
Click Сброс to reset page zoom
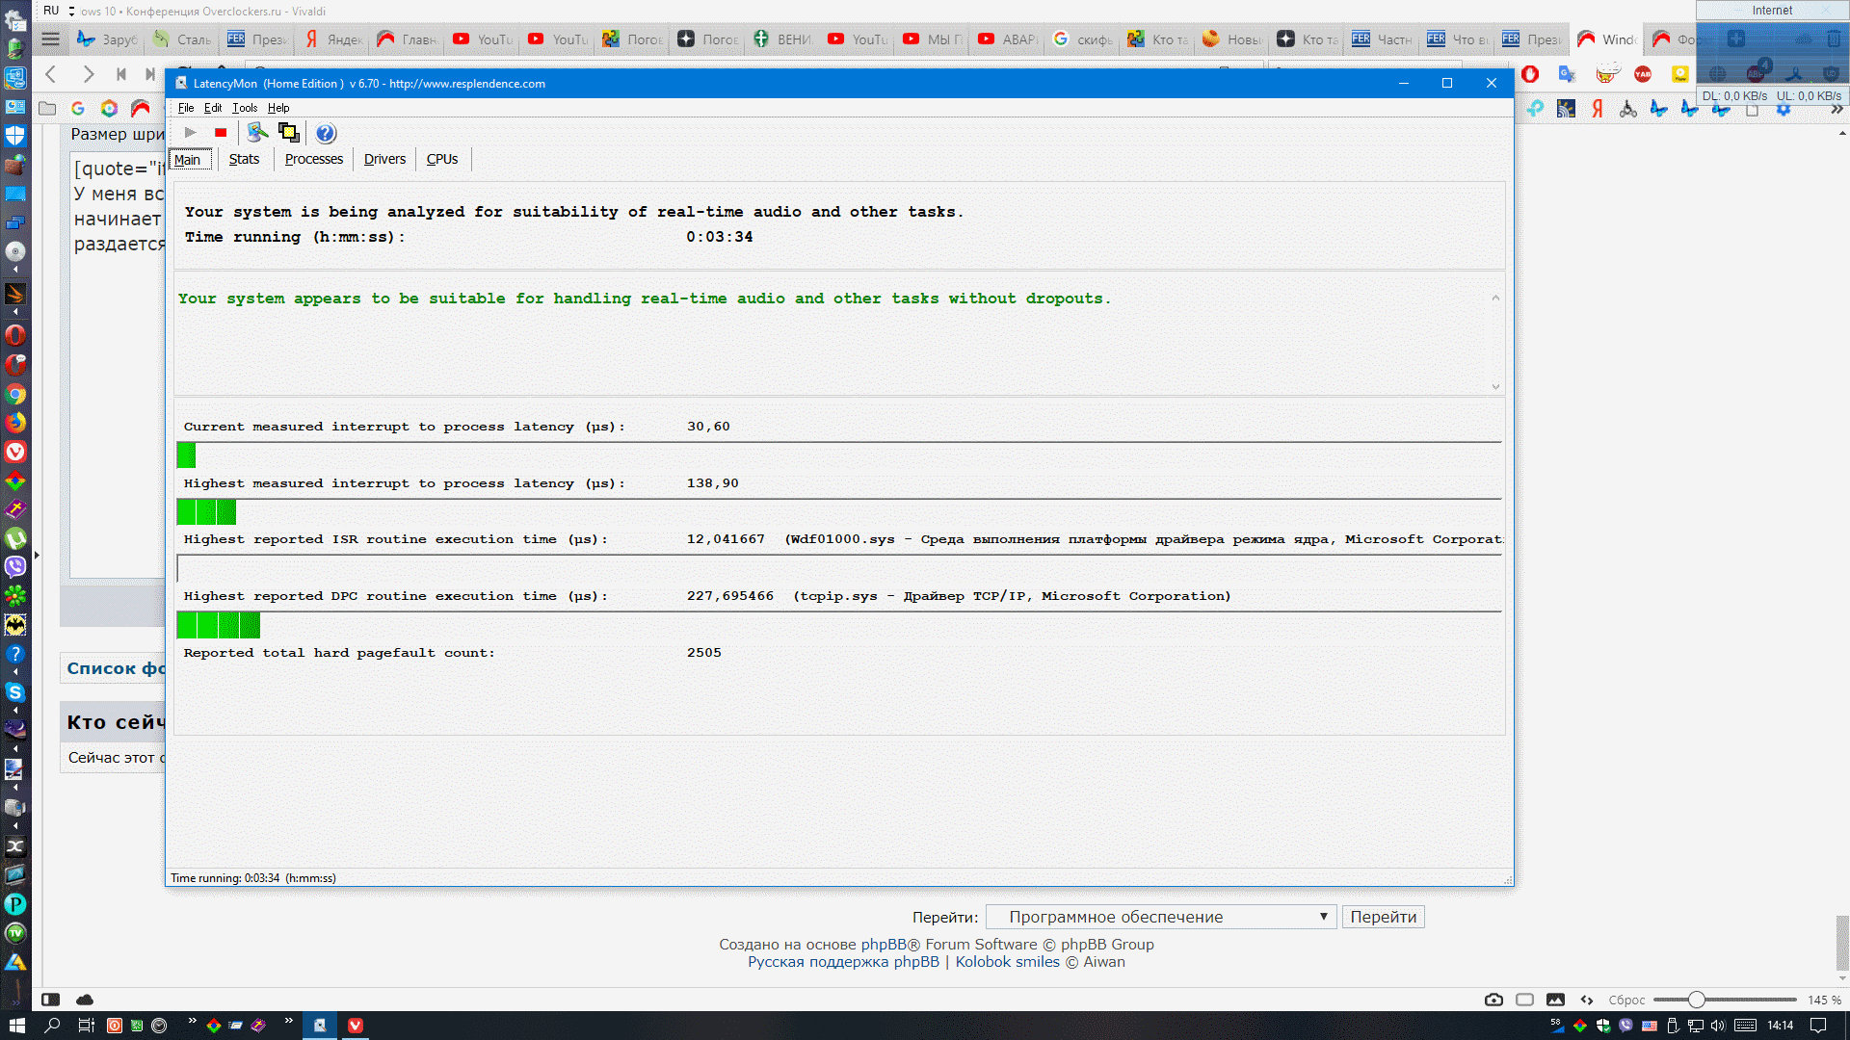(1626, 1000)
